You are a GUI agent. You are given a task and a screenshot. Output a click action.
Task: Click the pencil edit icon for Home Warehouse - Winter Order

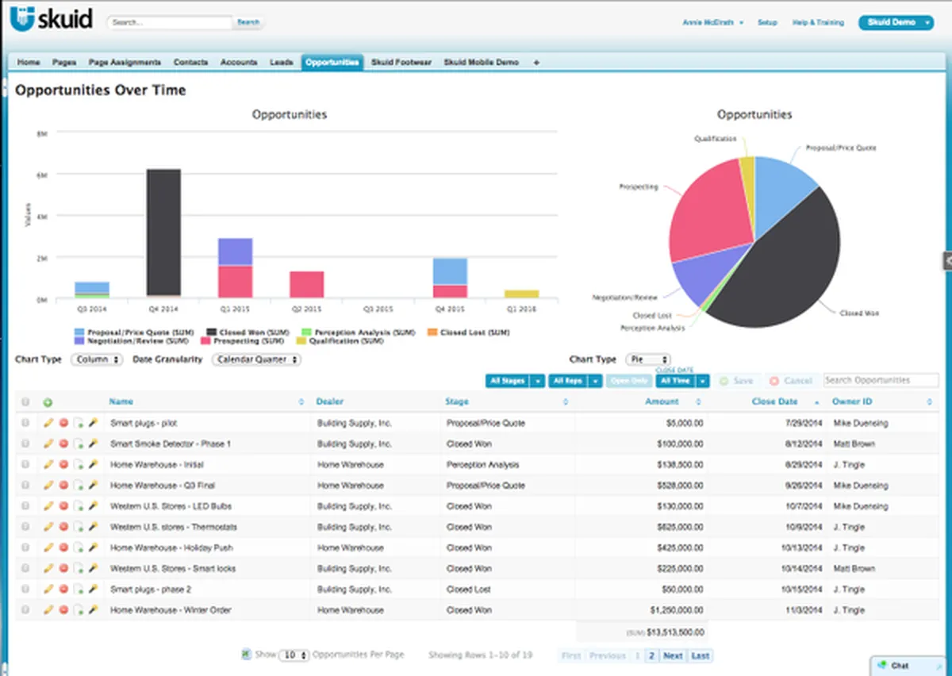(48, 610)
